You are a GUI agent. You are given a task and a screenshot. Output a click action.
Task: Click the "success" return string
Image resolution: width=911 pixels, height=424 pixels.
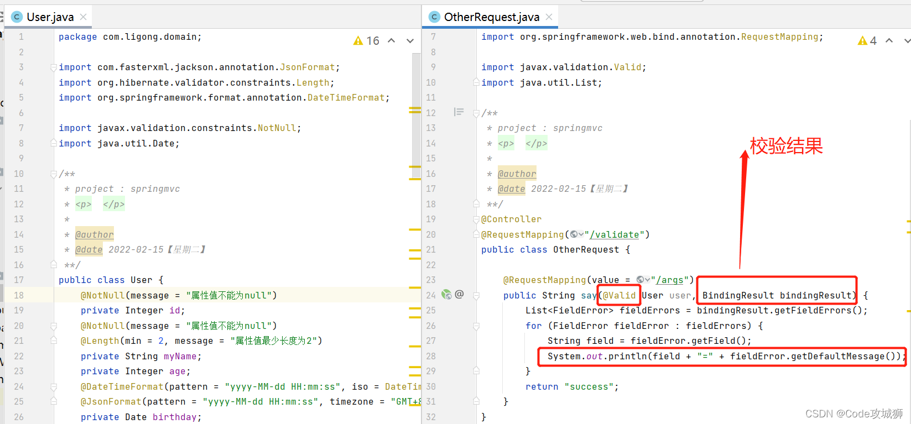pos(589,386)
